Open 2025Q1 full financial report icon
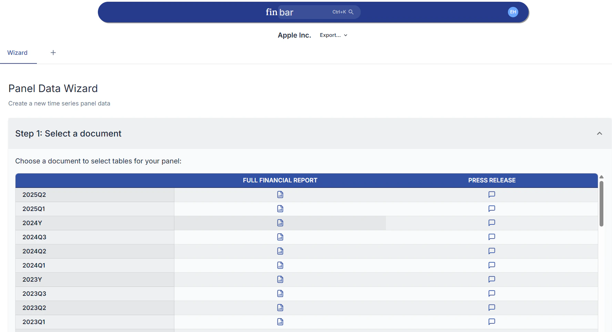Screen dimensions: 612x332 point(280,209)
